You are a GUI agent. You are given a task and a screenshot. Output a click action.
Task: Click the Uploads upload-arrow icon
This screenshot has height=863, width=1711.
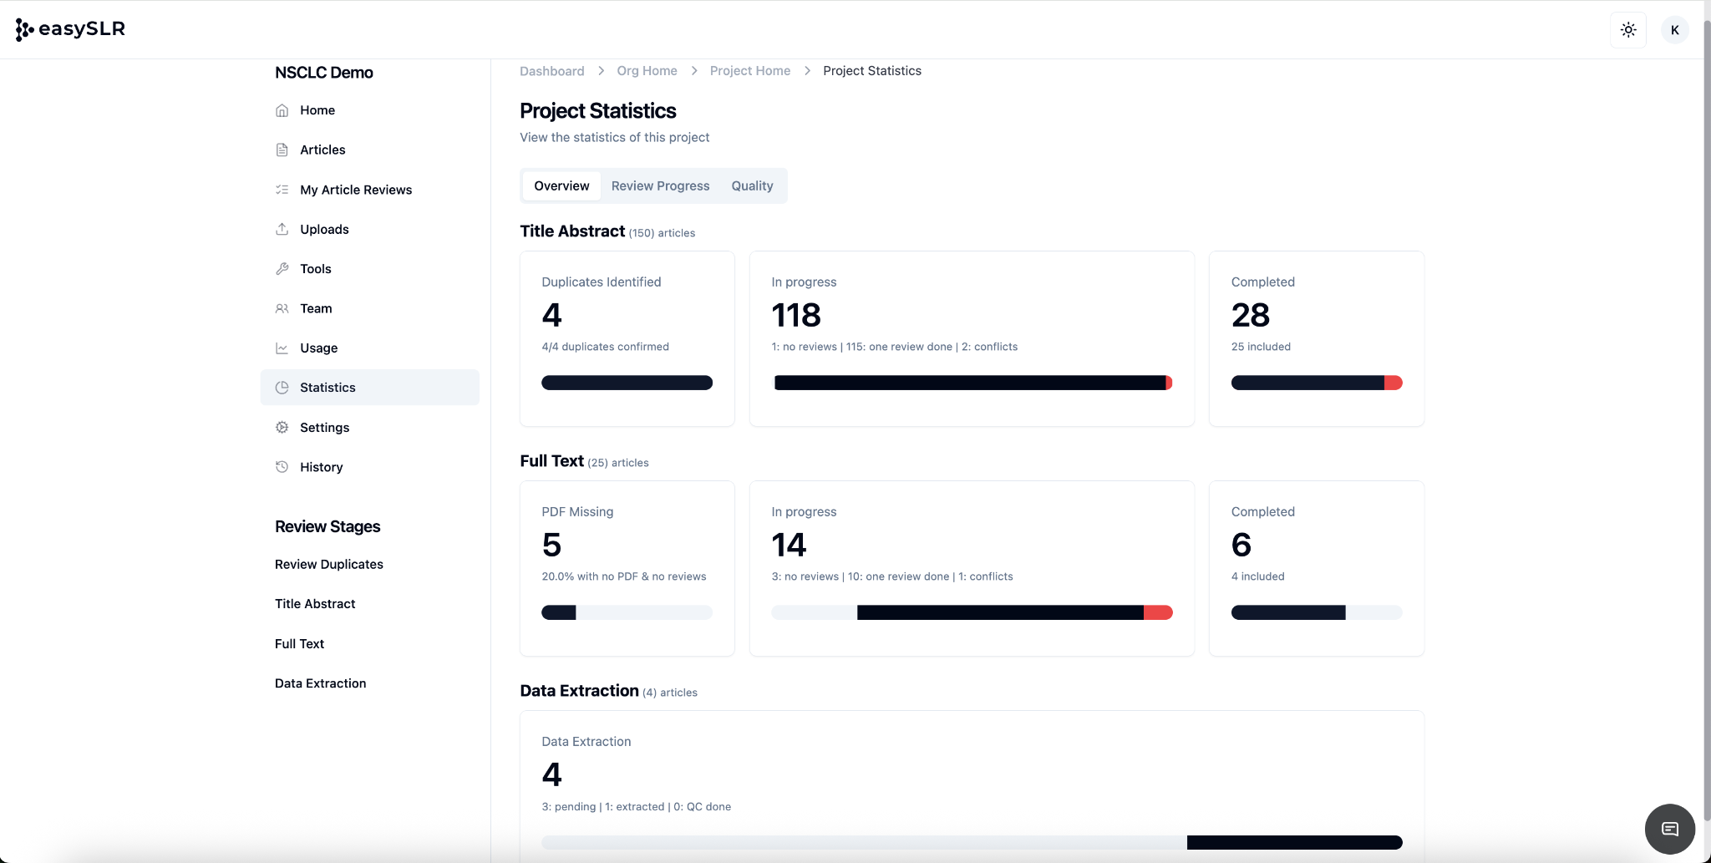coord(282,229)
